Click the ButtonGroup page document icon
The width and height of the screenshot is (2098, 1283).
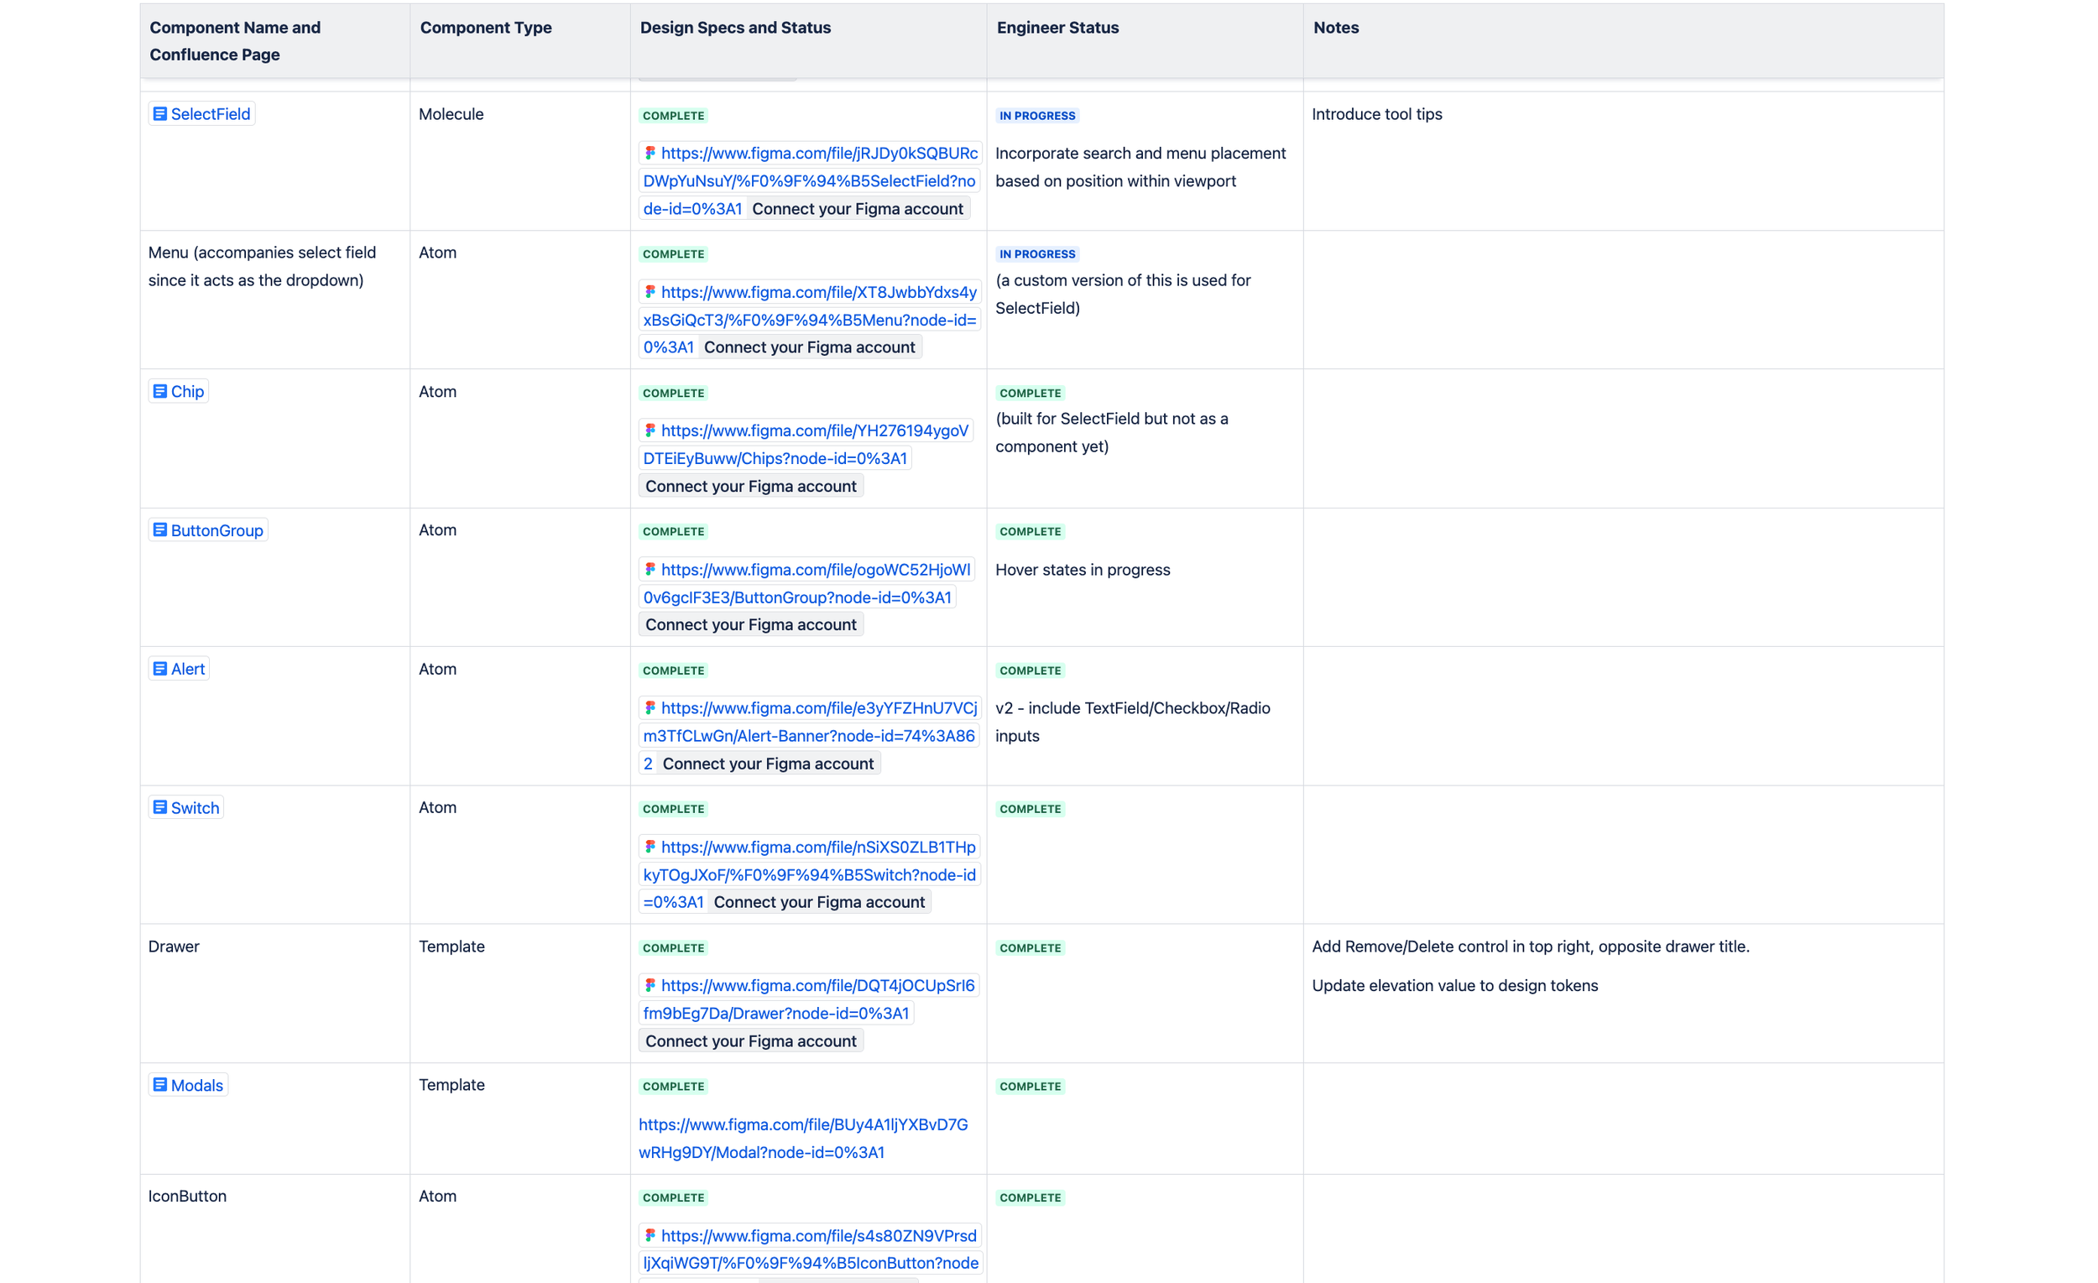159,530
